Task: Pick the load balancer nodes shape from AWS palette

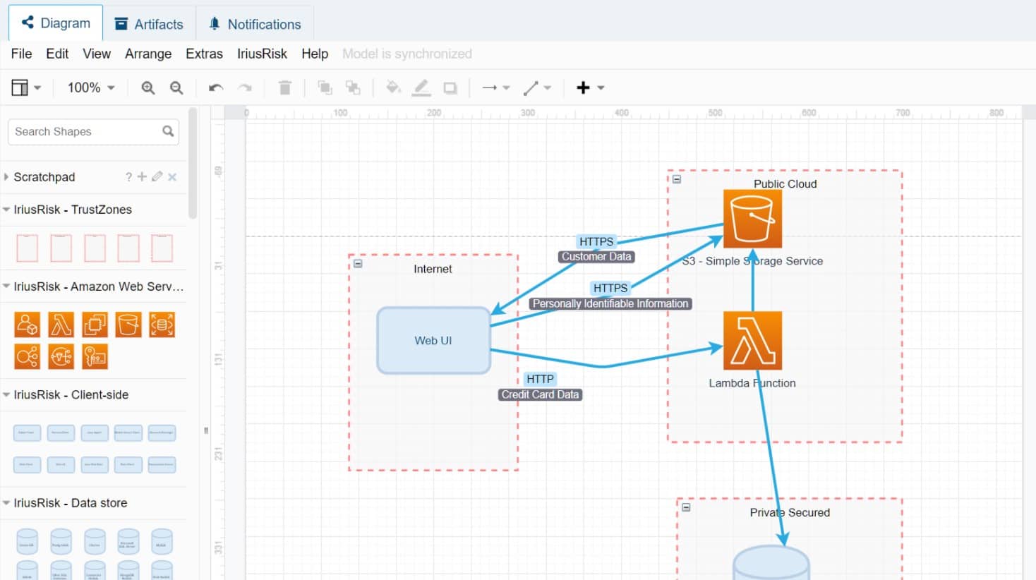Action: [27, 356]
